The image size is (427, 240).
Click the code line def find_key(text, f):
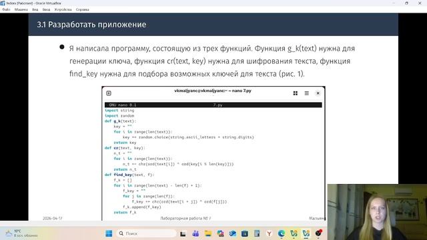coord(129,175)
